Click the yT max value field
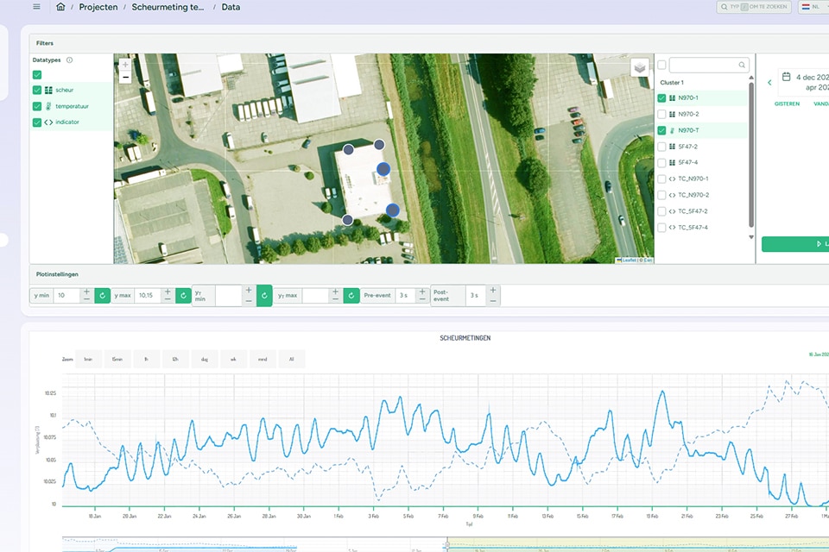 pos(316,295)
